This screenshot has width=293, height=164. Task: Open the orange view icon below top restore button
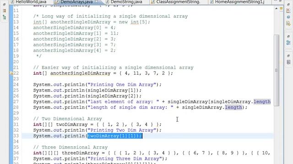point(288,11)
